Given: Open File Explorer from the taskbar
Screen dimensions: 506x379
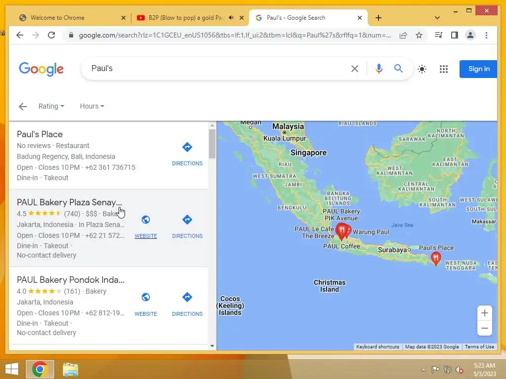Looking at the screenshot, I should click(70, 369).
